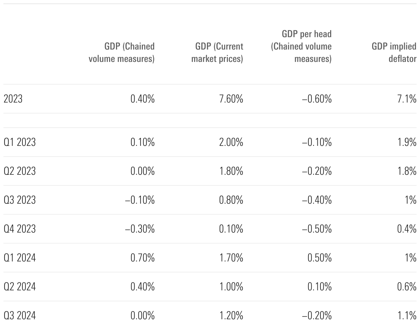This screenshot has height=333, width=420.
Task: Click the 1.20% current prices cell for Q3 2024
Action: coord(231,316)
